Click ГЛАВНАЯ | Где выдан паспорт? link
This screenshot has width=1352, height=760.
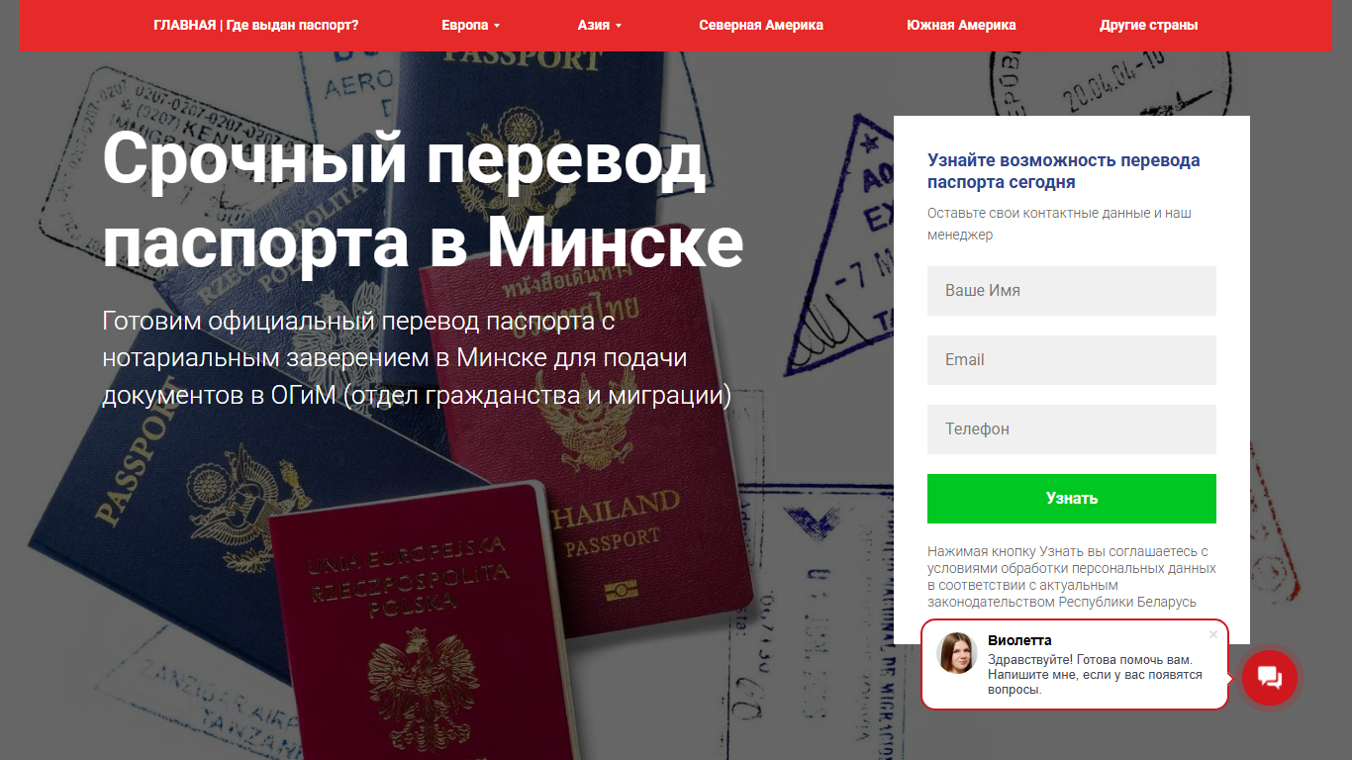coord(256,25)
